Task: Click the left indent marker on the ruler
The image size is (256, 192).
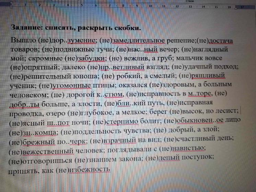Action: (x=11, y=4)
